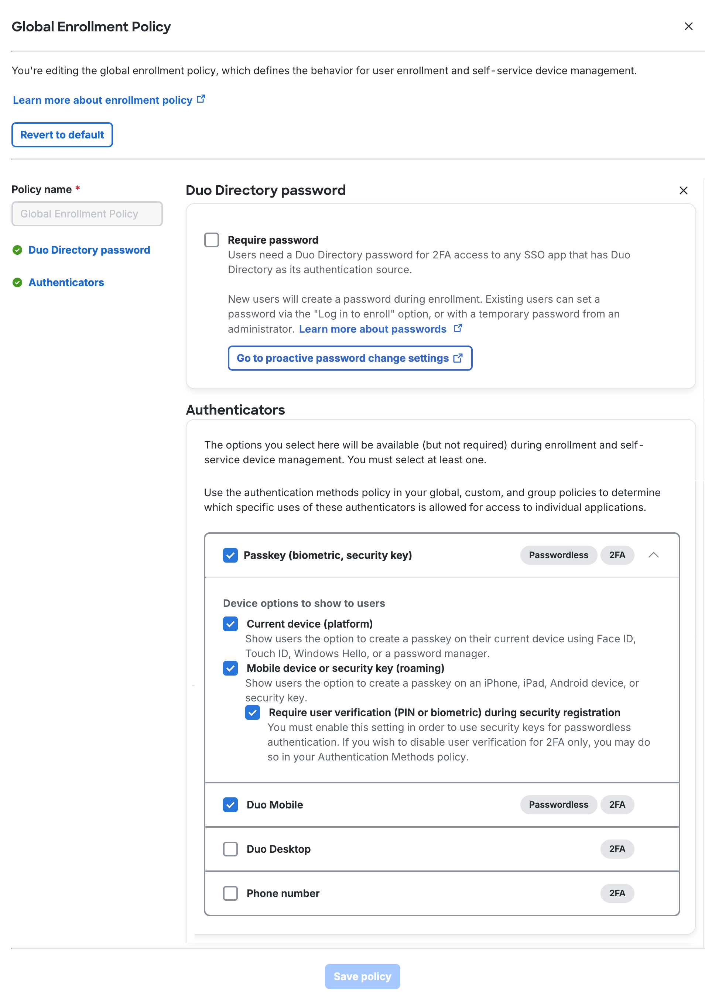Viewport: 705px width, 1003px height.
Task: Open proactive password change settings
Action: (x=350, y=358)
